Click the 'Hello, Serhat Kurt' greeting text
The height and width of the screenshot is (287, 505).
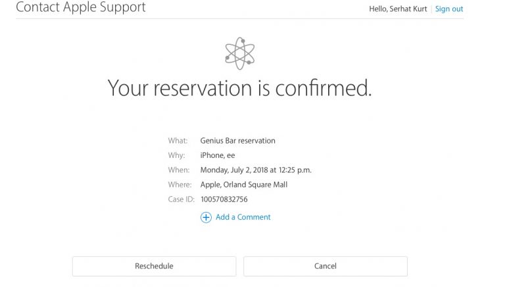(x=398, y=9)
